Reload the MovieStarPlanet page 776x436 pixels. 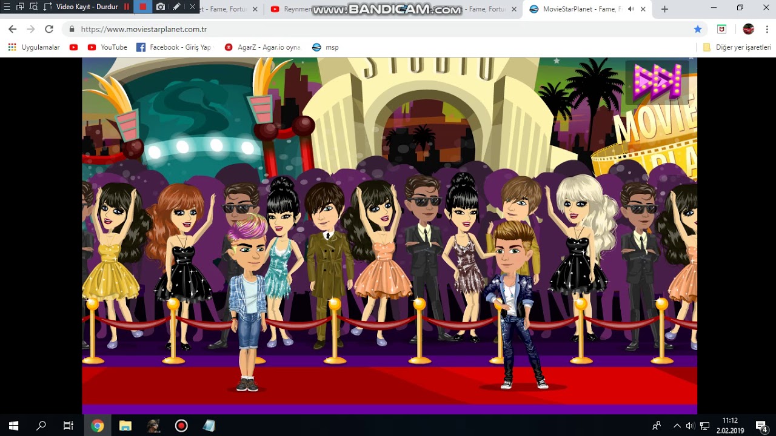click(x=49, y=29)
